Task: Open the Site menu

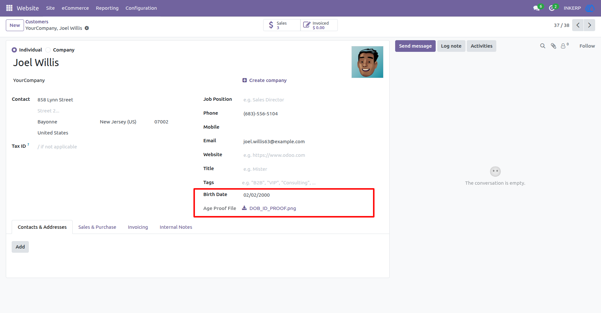Action: [51, 8]
